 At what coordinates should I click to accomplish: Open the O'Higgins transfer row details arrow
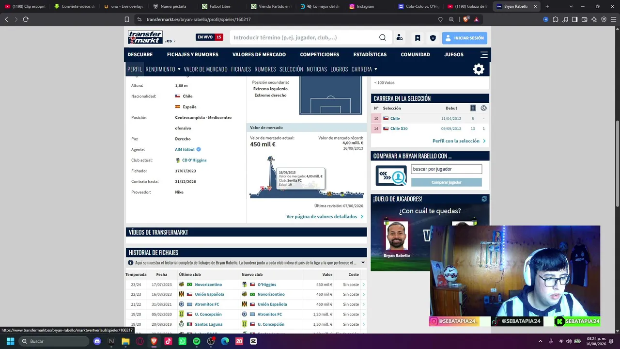coord(364,285)
